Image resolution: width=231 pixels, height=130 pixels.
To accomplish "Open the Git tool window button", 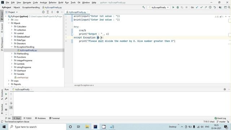I will (x=8, y=118).
